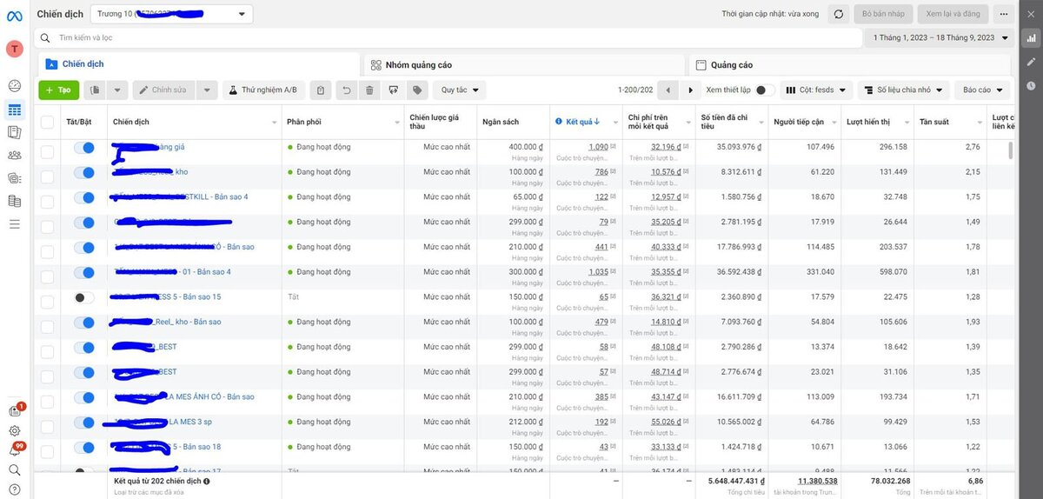Image resolution: width=1043 pixels, height=499 pixels.
Task: Check the box for the '01 - Bản sao 4' row
Action: (x=47, y=276)
